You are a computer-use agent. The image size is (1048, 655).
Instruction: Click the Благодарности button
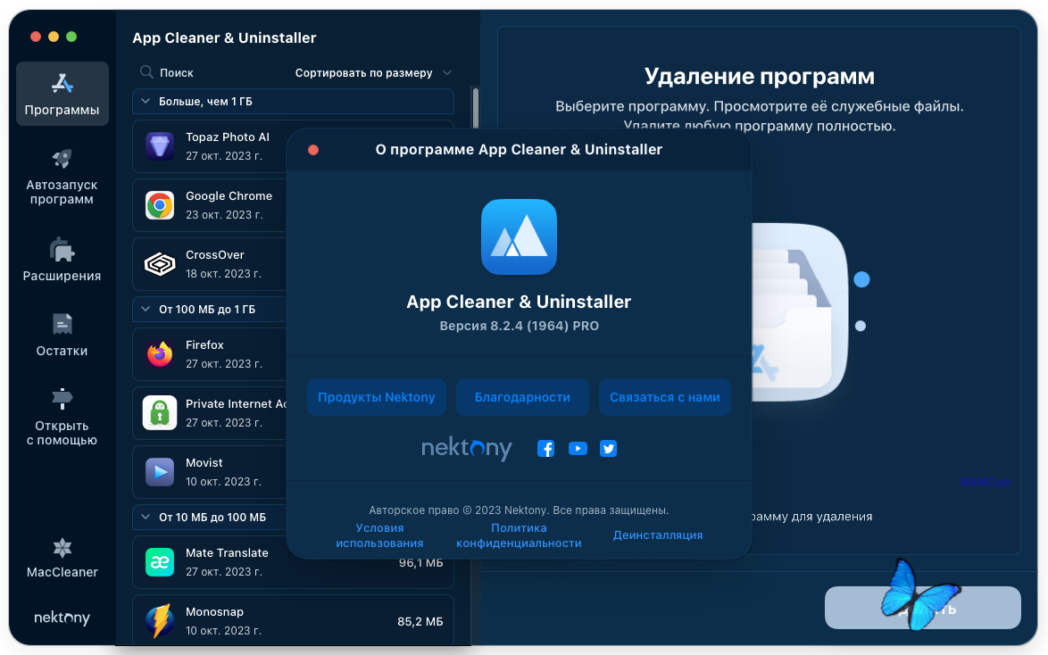522,397
